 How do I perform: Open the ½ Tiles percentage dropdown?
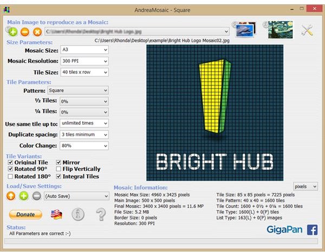pyautogui.click(x=84, y=101)
